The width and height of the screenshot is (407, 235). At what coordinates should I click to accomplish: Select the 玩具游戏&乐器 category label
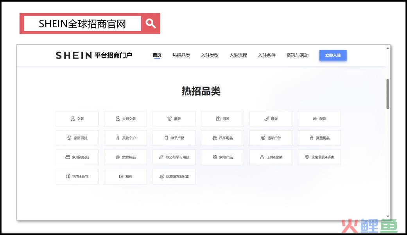point(178,176)
